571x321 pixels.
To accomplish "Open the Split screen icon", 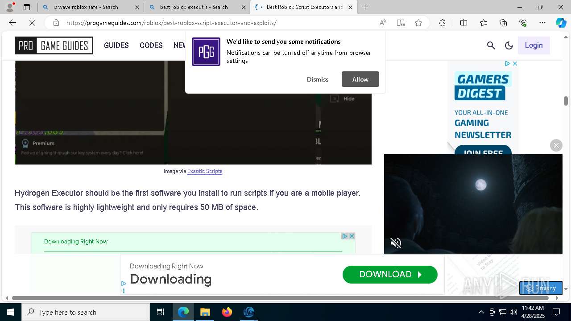I will coord(463,23).
